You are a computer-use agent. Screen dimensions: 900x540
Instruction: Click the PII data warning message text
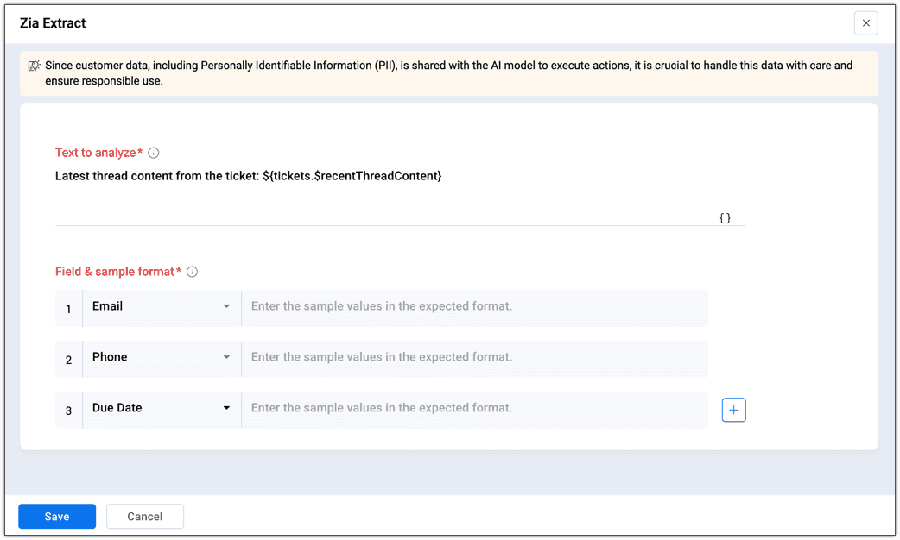tap(448, 73)
